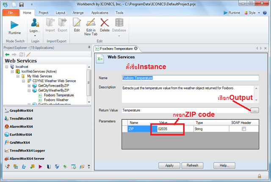Collapse the GetCityWeatherByZIP node
This screenshot has width=271, height=182.
(29, 90)
